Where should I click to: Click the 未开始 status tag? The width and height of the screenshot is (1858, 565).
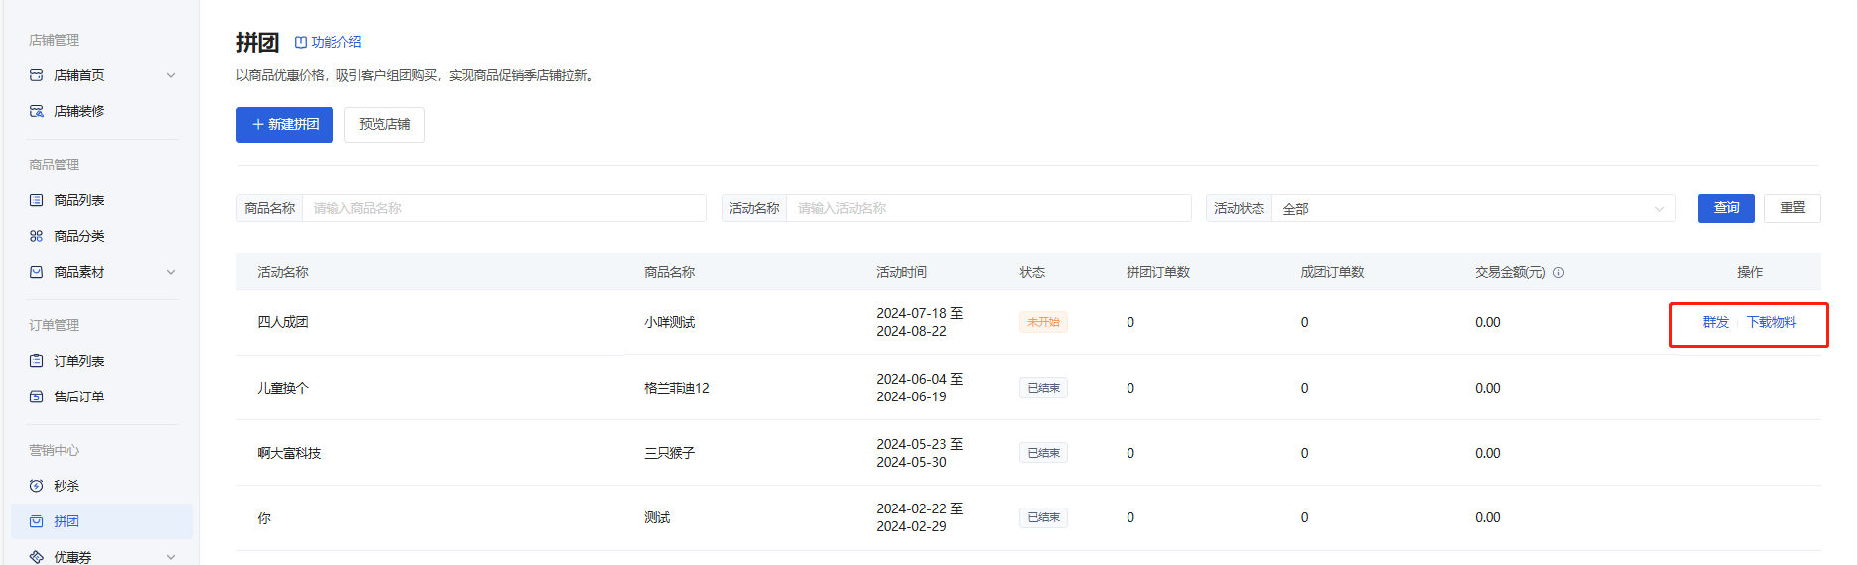pyautogui.click(x=1043, y=322)
